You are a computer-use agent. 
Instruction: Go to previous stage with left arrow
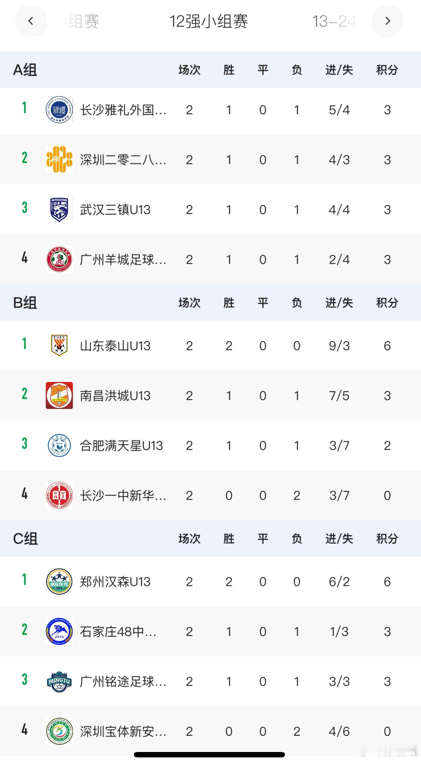click(x=31, y=21)
